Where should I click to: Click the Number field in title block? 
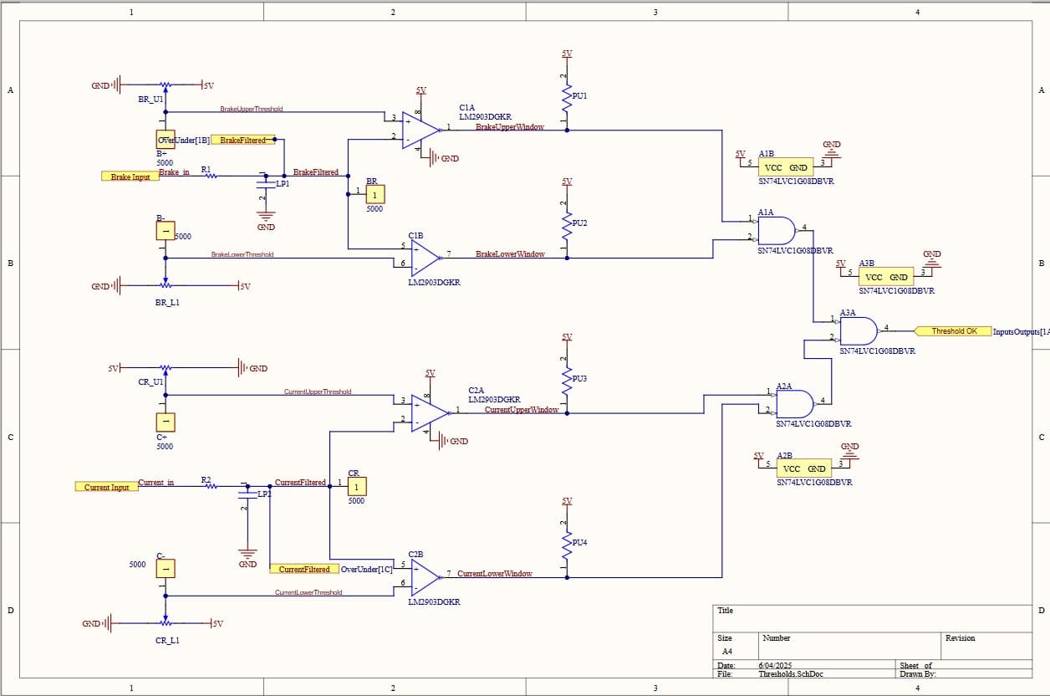pos(777,637)
